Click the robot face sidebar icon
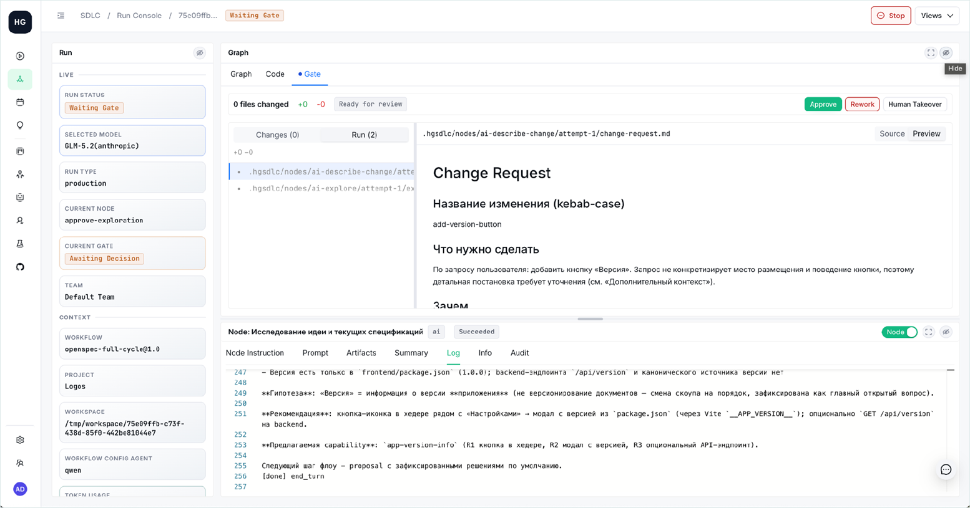 pyautogui.click(x=20, y=198)
